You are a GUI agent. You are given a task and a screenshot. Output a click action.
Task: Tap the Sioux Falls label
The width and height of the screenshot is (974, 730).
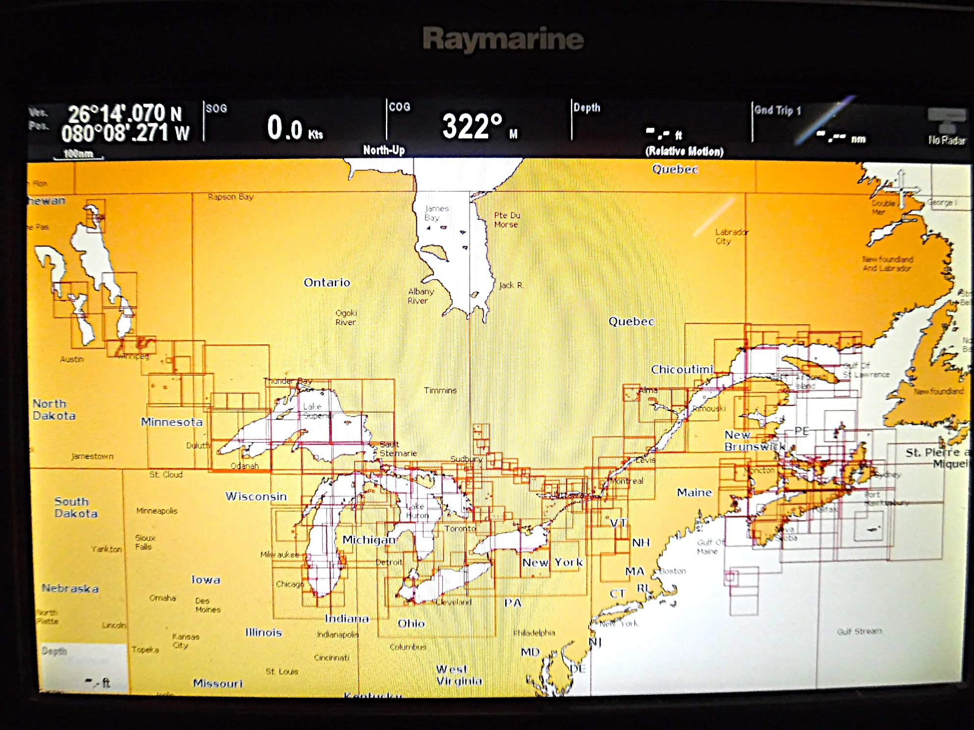coord(145,542)
